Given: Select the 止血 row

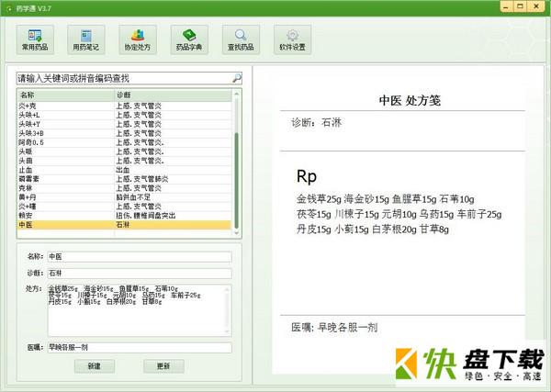Looking at the screenshot, I should (x=125, y=170).
